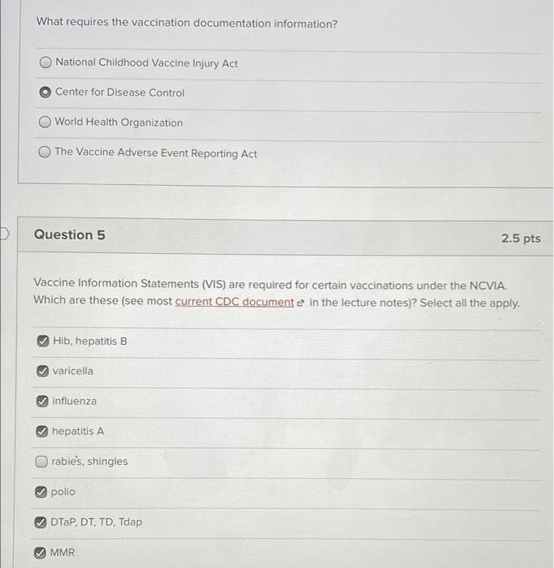Click the Center for Disease Control label text
This screenshot has width=554, height=568.
pyautogui.click(x=119, y=93)
